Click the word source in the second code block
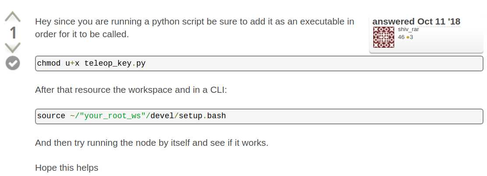Screen dimensions: 487x176 51,116
